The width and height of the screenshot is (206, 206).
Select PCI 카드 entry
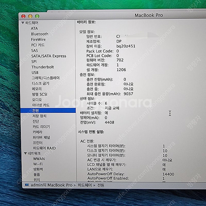click(38, 45)
